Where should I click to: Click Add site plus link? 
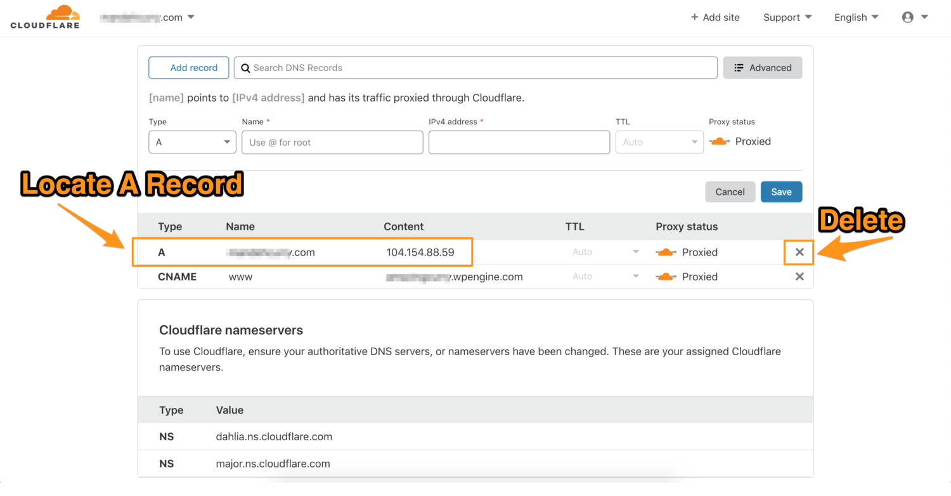[715, 17]
